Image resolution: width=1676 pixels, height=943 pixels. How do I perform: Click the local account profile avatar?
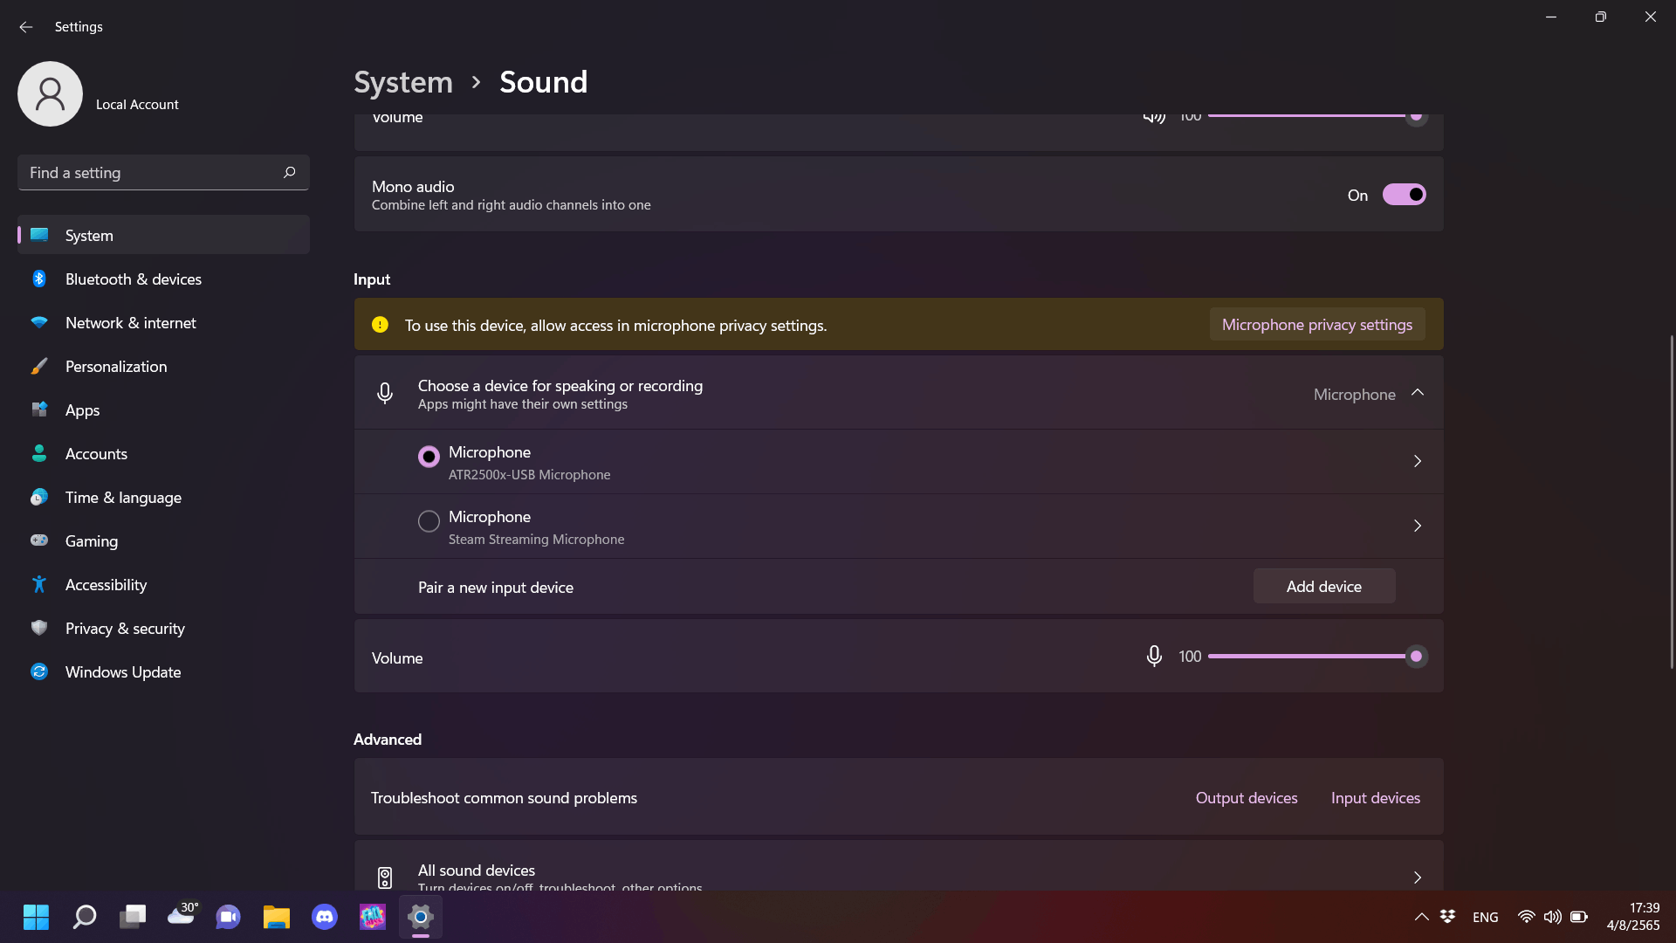coord(50,93)
